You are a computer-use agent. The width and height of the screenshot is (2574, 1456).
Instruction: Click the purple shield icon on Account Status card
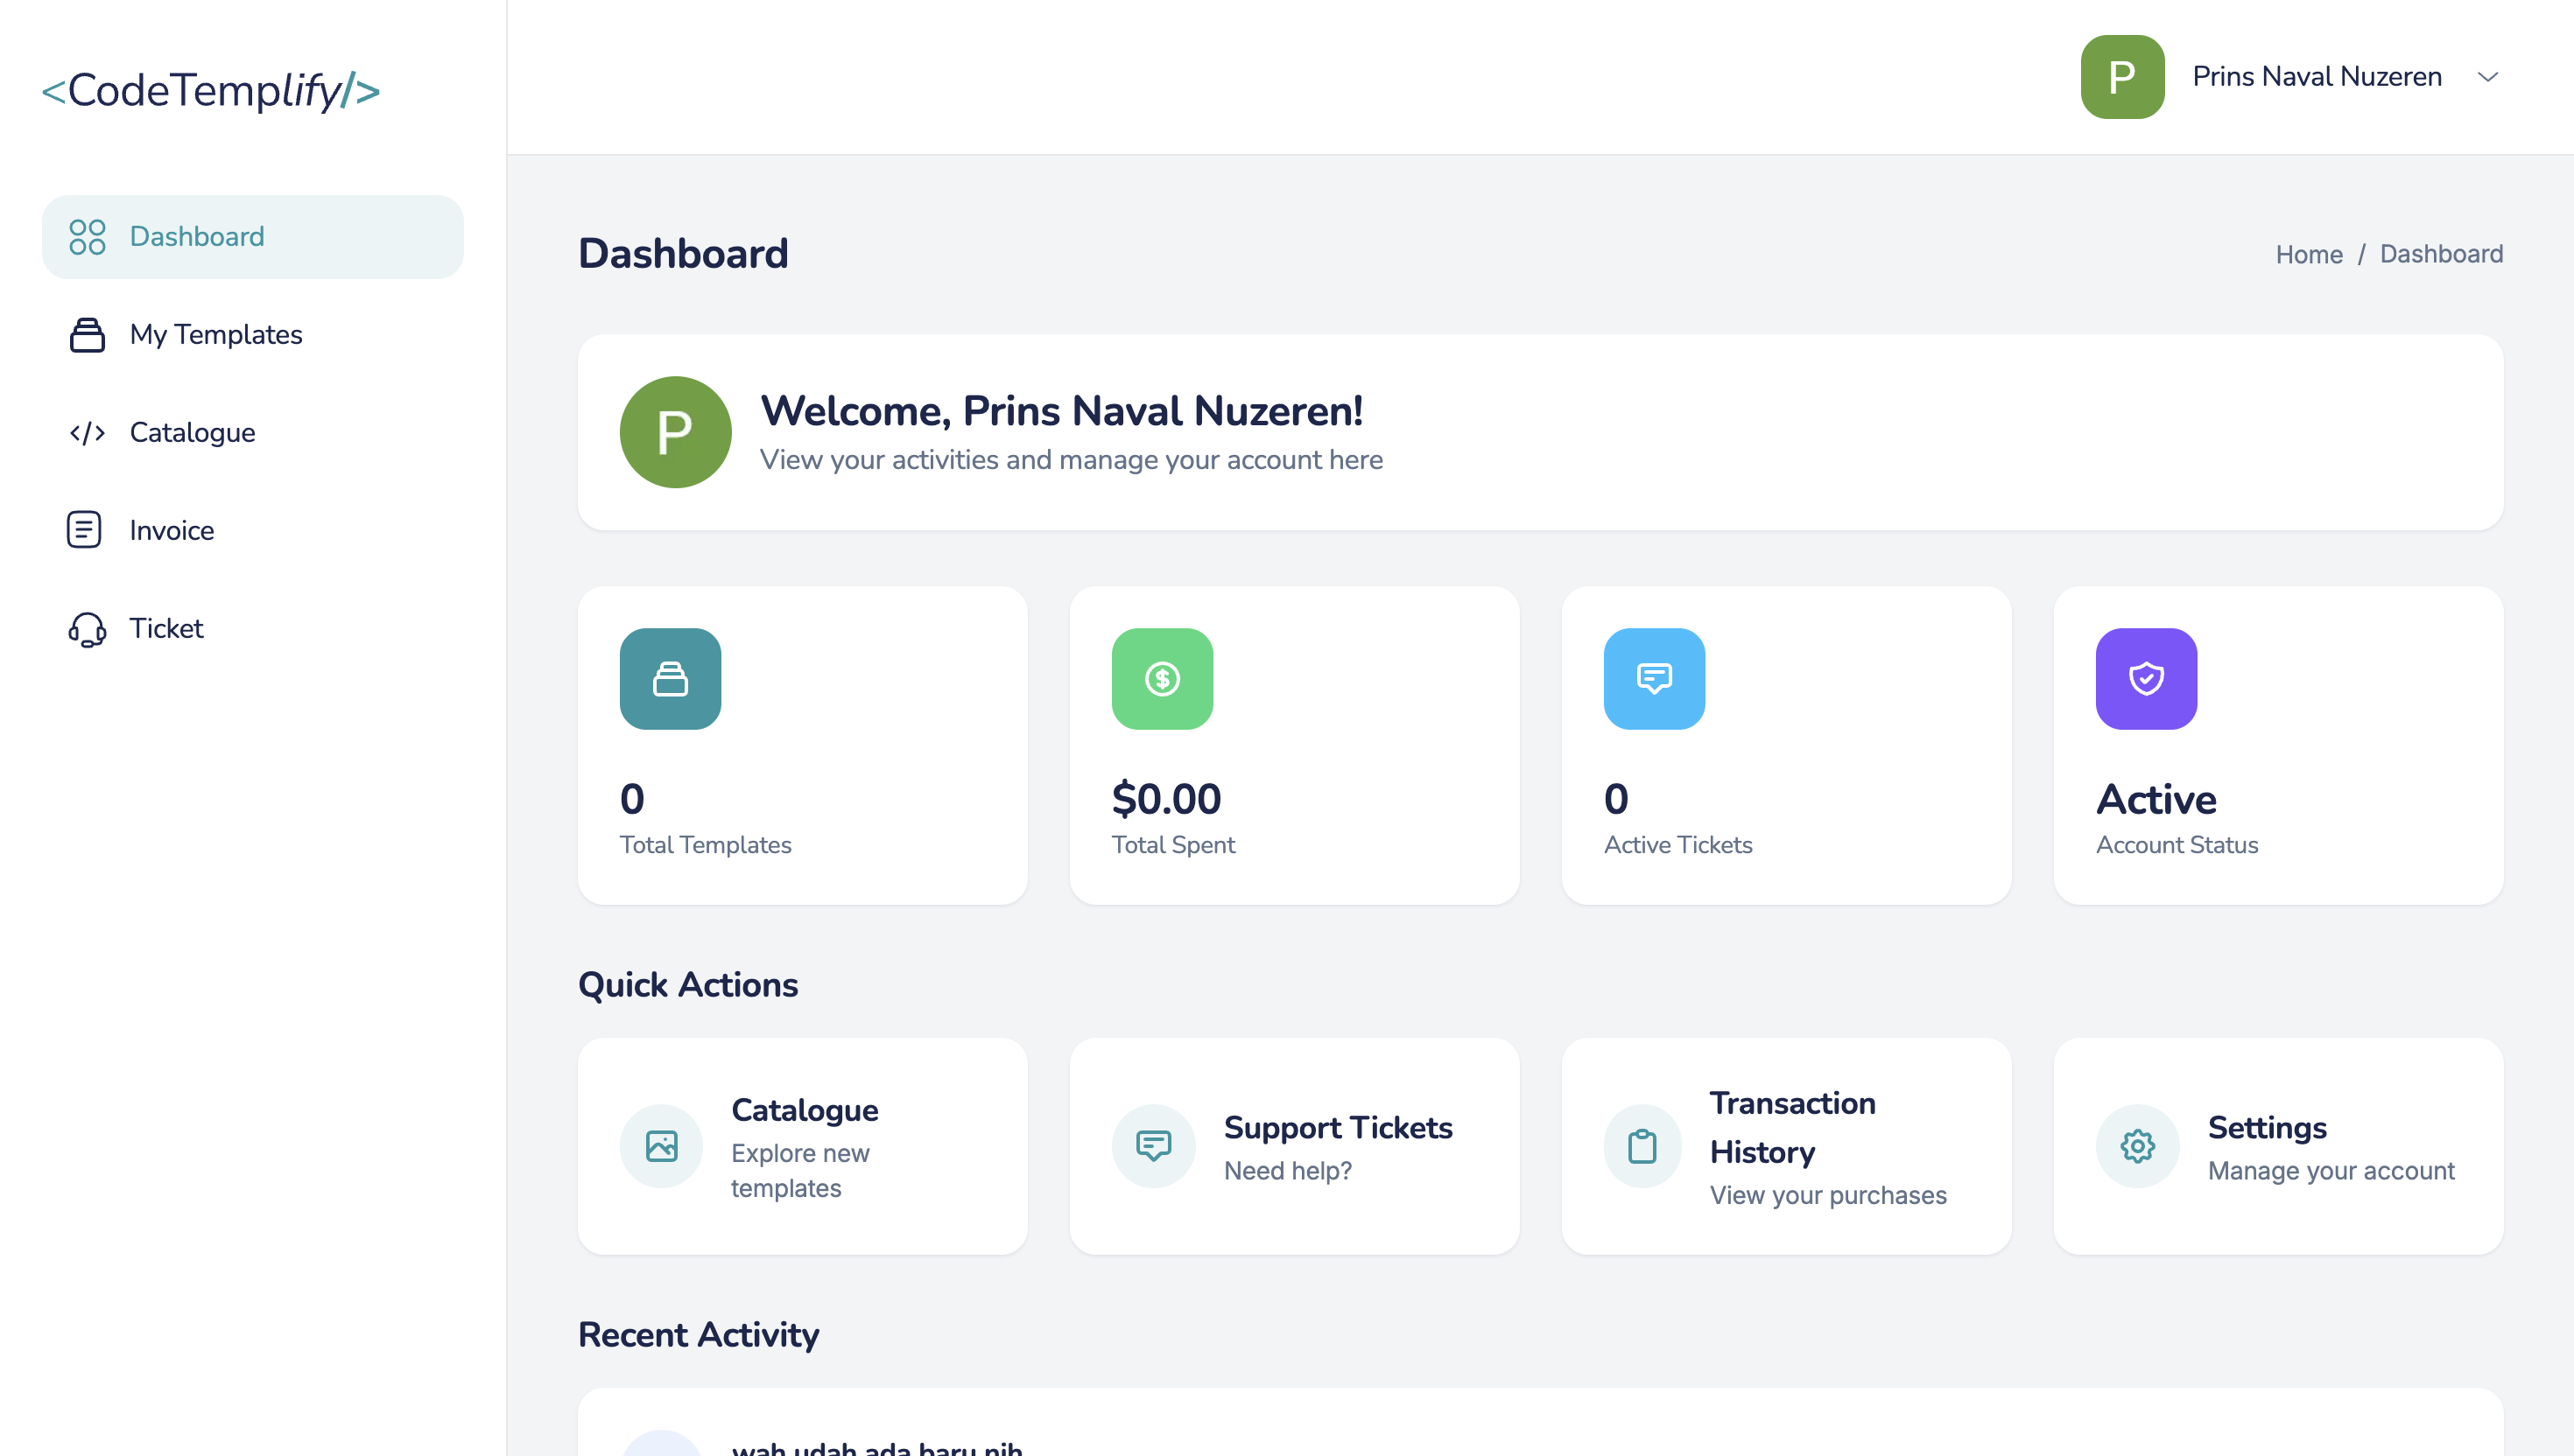tap(2145, 679)
